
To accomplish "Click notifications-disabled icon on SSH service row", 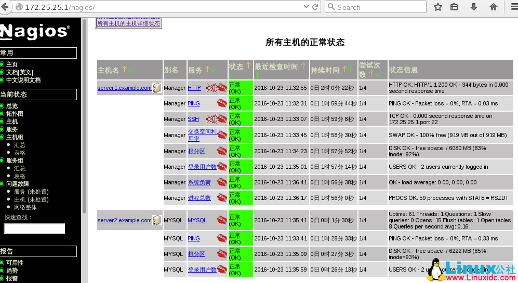I will click(210, 119).
